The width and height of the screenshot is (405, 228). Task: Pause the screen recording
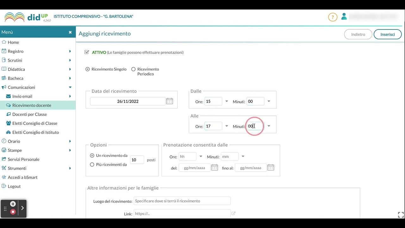13,204
